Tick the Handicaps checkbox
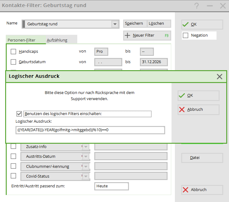Image resolution: width=229 pixels, height=202 pixels. pos(13,52)
